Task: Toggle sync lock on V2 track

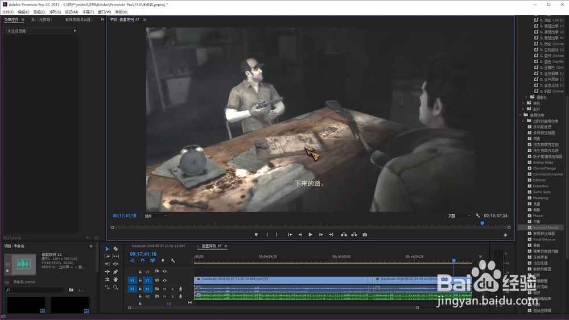Action: click(x=157, y=271)
